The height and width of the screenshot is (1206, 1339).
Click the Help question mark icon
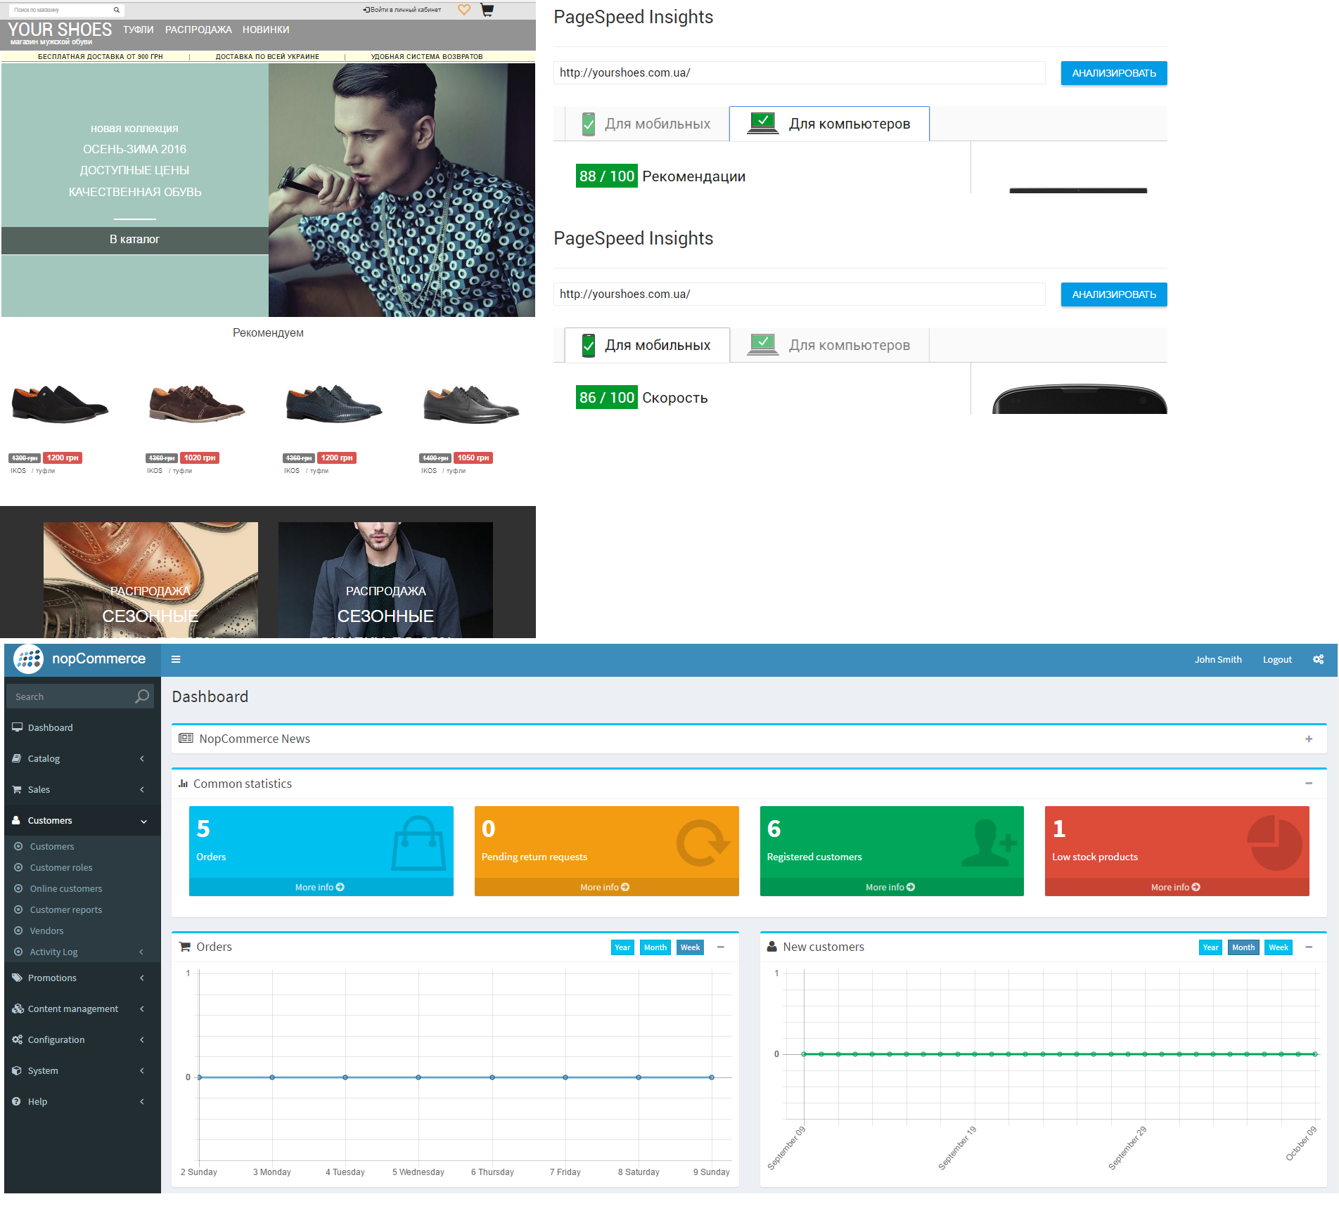17,1101
